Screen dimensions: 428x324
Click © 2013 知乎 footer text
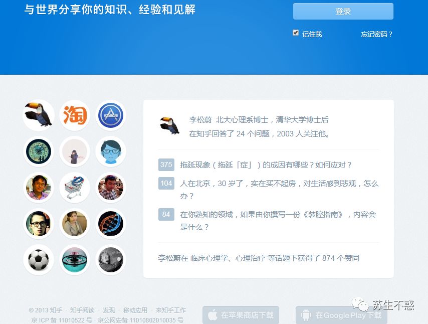point(45,310)
